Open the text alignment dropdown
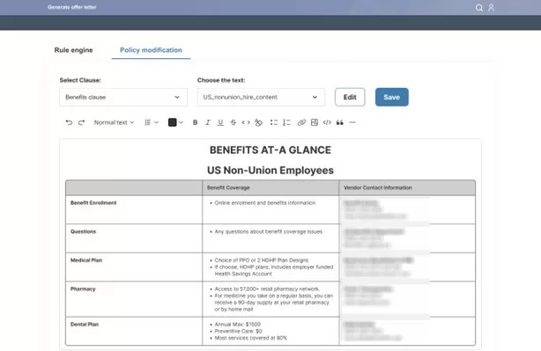Image resolution: width=541 pixels, height=351 pixels. 152,122
